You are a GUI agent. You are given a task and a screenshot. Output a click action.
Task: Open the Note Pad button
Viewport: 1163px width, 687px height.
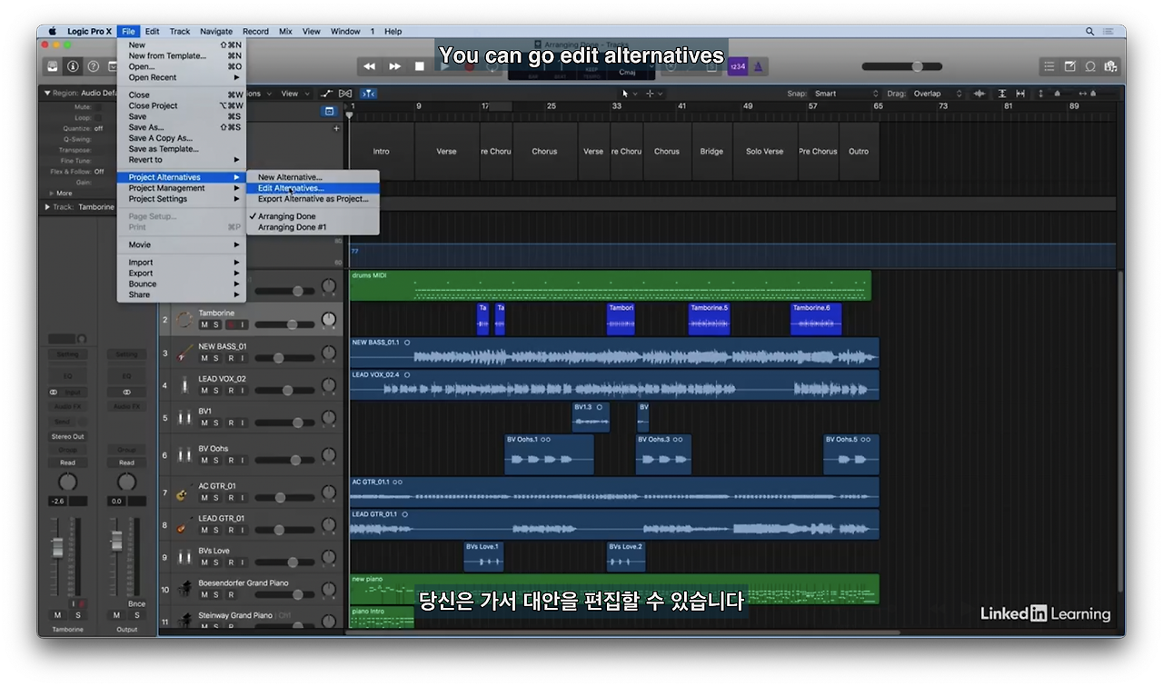[1069, 66]
